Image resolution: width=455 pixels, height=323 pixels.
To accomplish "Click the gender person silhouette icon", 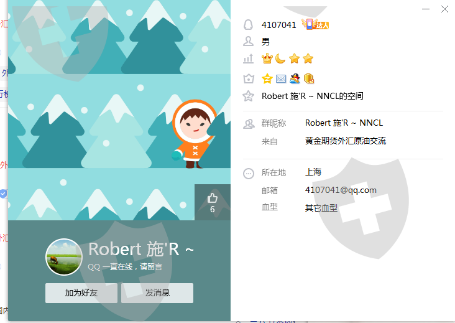I will pyautogui.click(x=248, y=41).
